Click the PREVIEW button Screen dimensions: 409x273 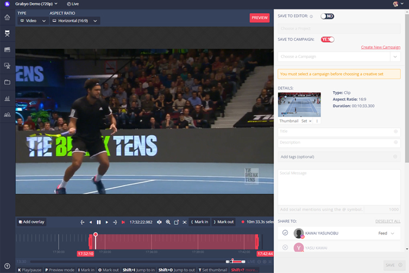click(260, 18)
